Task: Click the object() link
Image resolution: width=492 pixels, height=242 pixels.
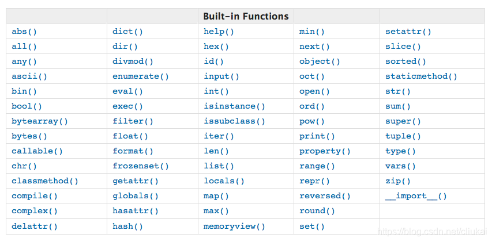Action: click(320, 62)
